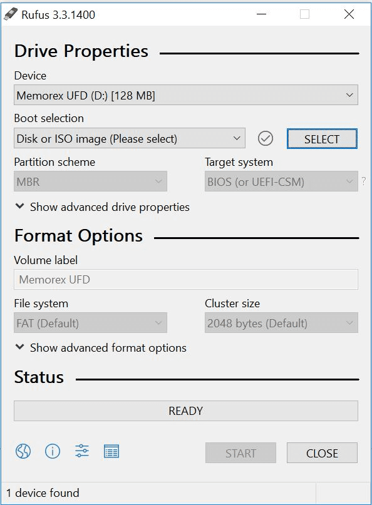
Task: Open the log window icon
Action: coord(111,451)
